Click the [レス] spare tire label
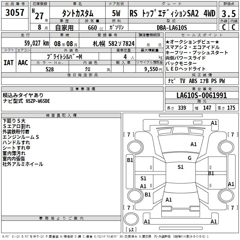 pyautogui.click(x=131, y=229)
